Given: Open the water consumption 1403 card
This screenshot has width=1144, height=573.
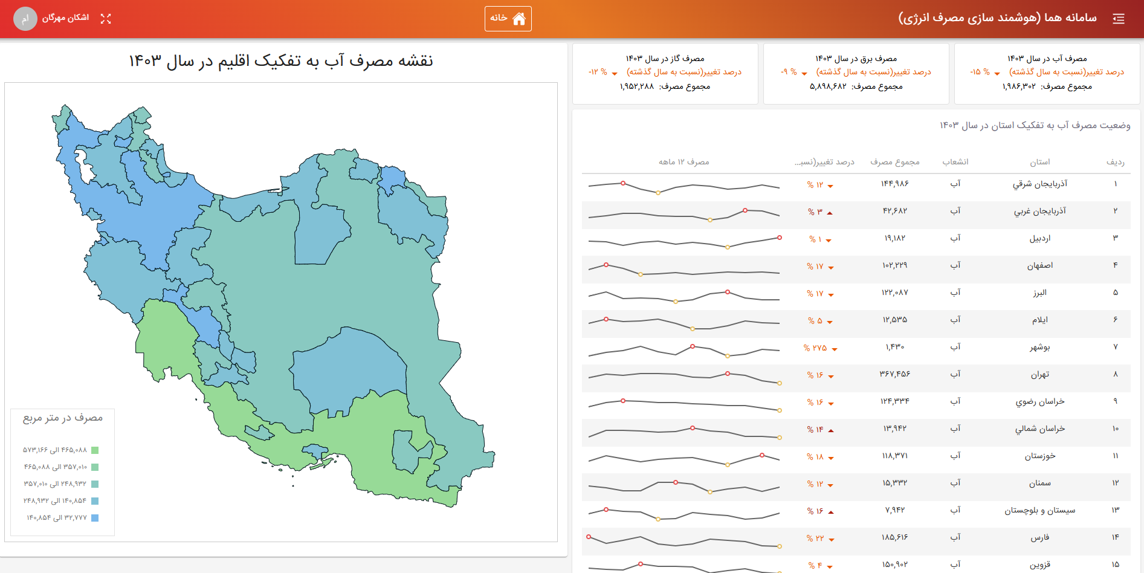Looking at the screenshot, I should coord(1047,73).
